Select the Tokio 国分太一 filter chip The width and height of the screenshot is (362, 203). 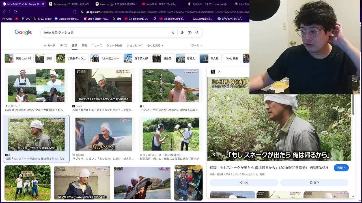click(x=106, y=58)
